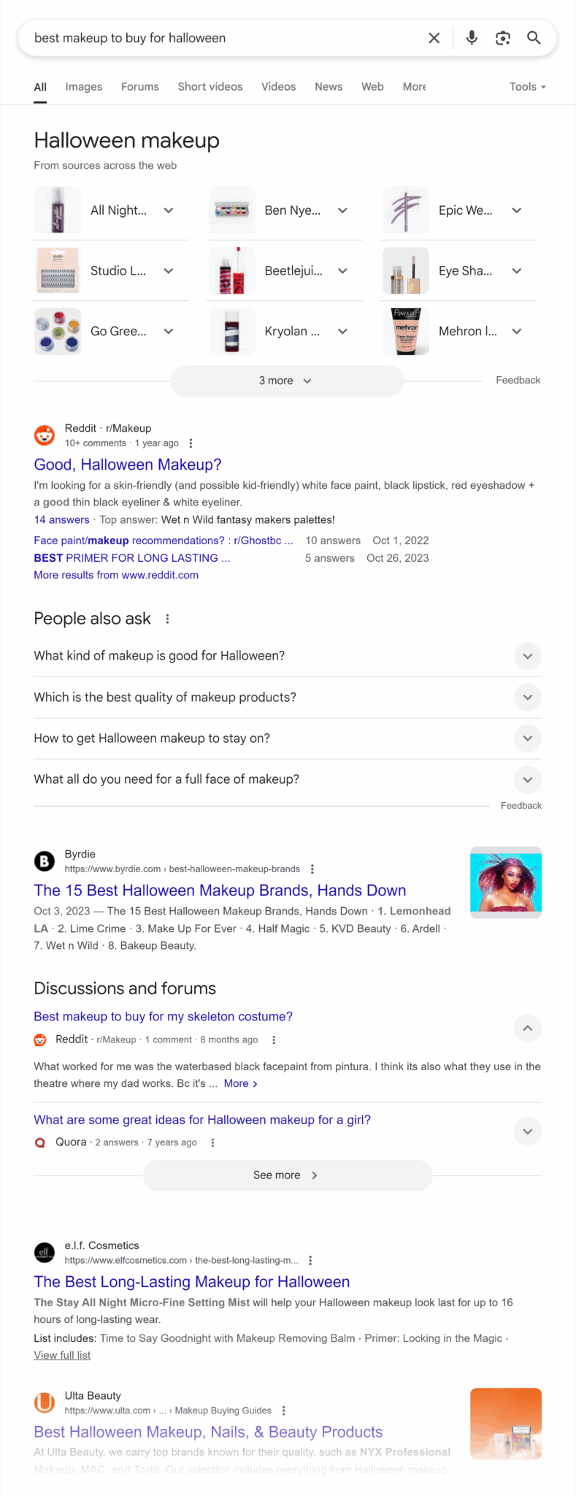Open options menu for the Quora discussion
576x1496 pixels.
coord(212,1142)
